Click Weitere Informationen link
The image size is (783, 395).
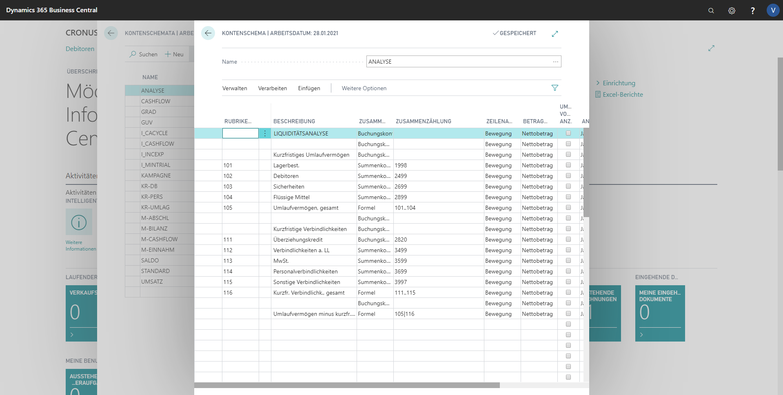(x=81, y=246)
